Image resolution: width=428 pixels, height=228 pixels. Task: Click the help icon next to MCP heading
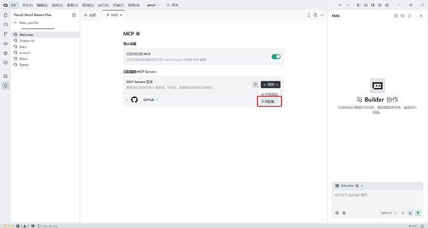click(138, 33)
